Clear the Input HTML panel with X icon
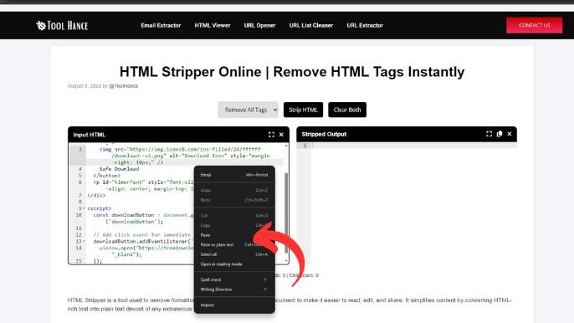This screenshot has width=574, height=323. click(x=281, y=135)
